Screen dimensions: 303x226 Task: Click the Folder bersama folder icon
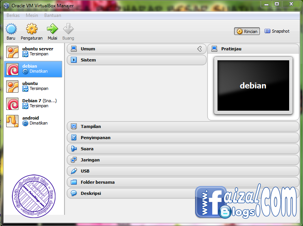point(74,182)
